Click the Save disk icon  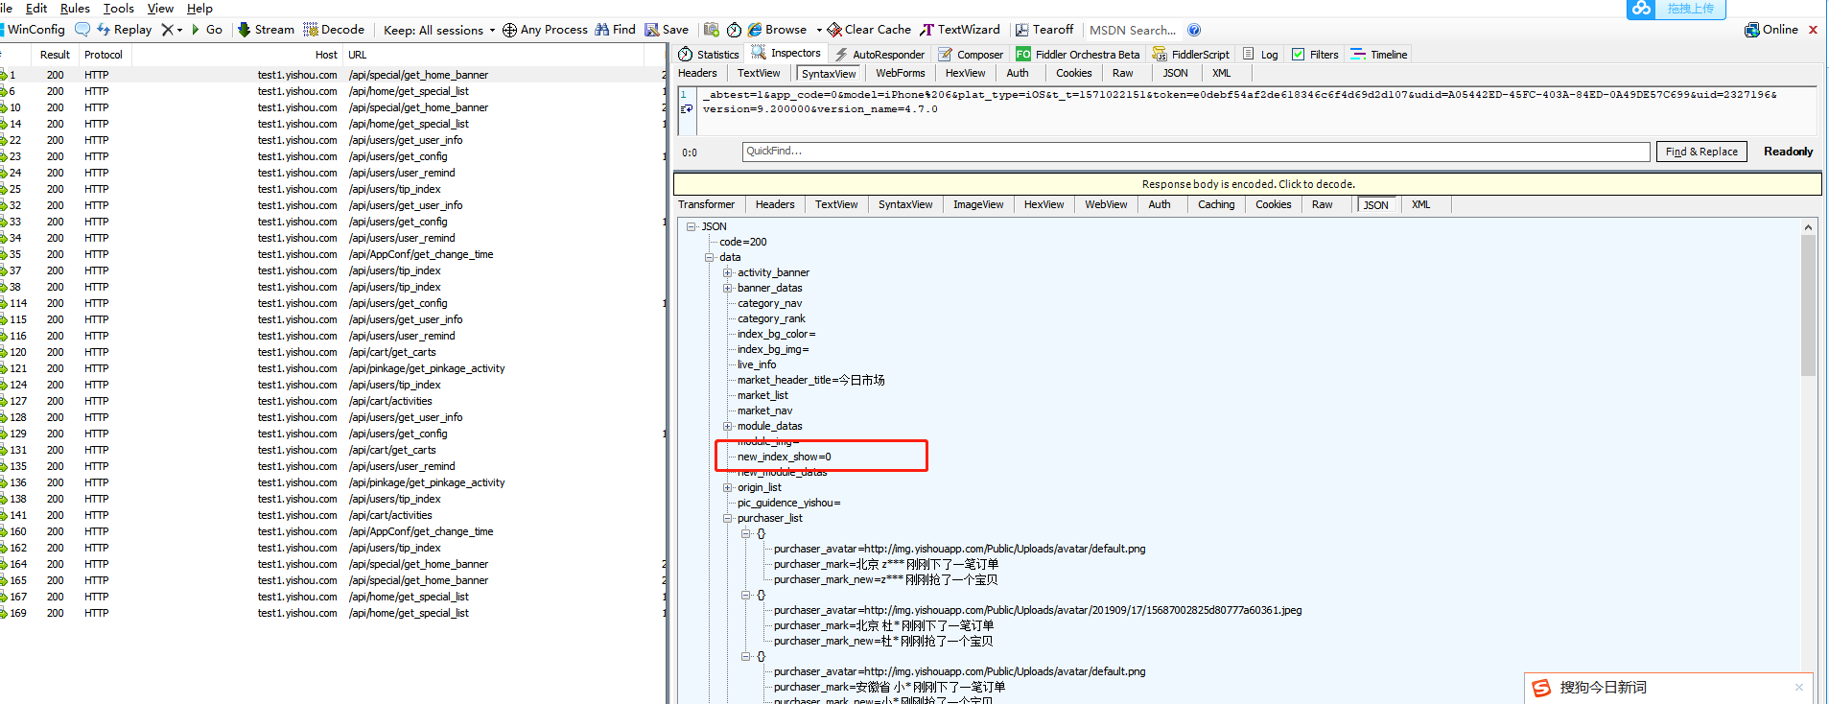click(652, 30)
